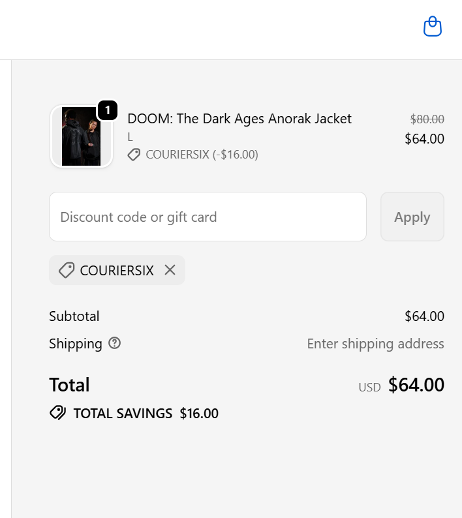Open the Anorak Jacket product thumbnail
Image resolution: width=462 pixels, height=518 pixels.
click(81, 137)
